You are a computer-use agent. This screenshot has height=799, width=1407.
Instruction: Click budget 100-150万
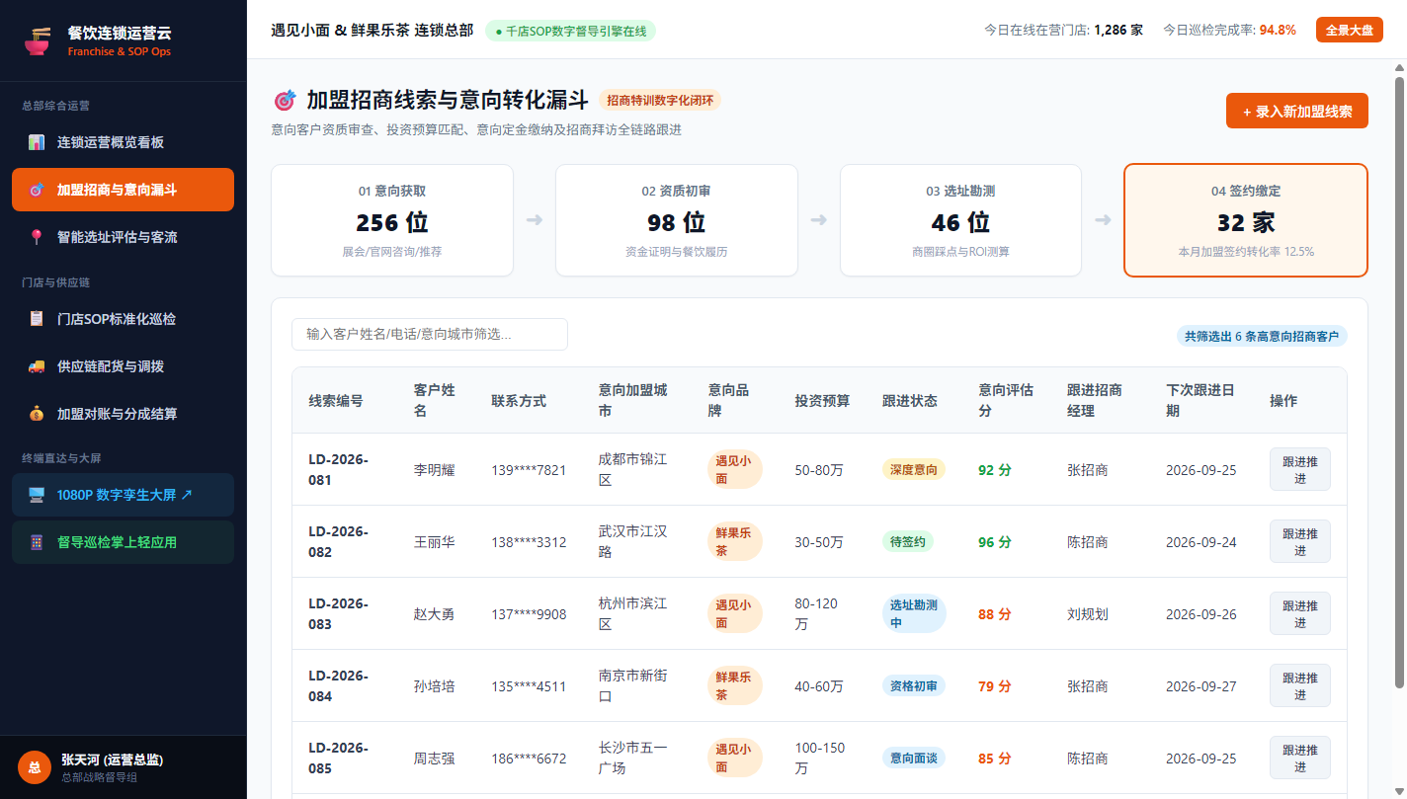(x=820, y=758)
